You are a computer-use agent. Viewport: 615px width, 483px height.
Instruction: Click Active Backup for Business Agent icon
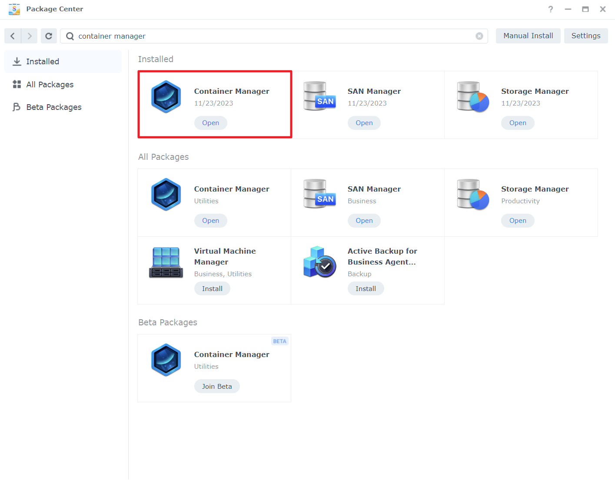pos(319,262)
